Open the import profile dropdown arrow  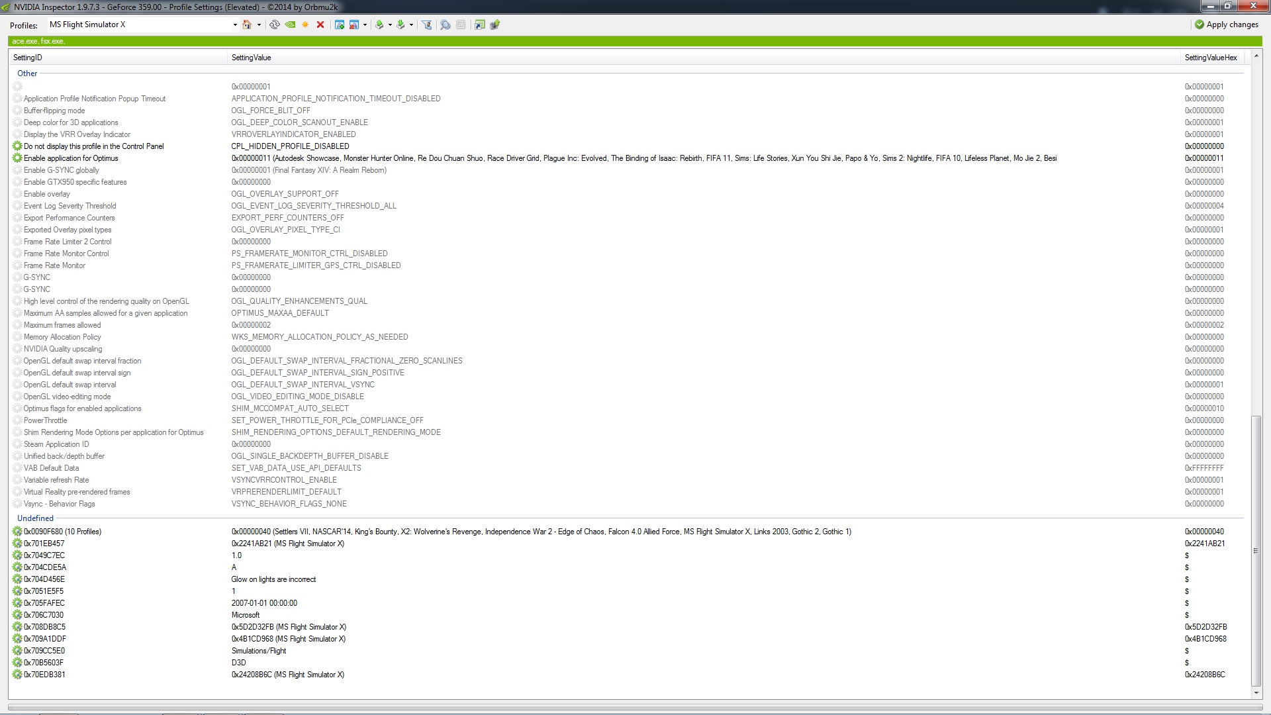click(411, 25)
